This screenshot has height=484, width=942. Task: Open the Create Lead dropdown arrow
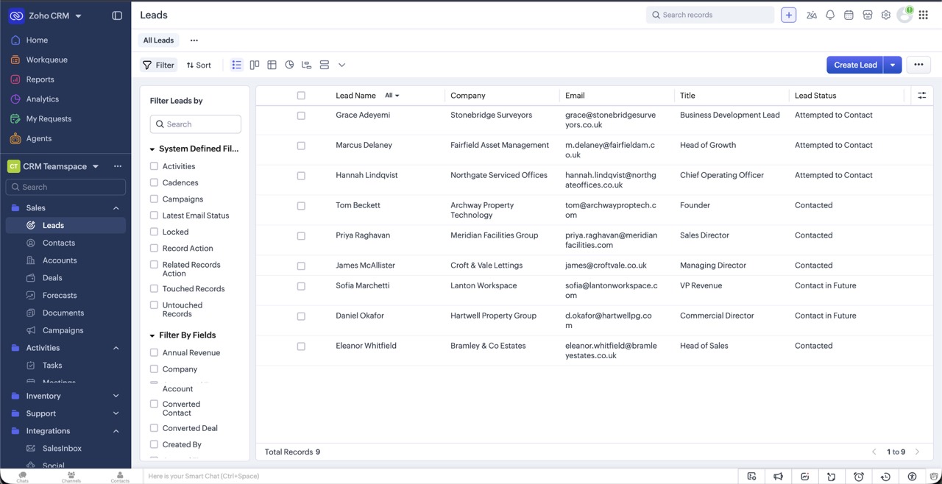[x=893, y=65]
